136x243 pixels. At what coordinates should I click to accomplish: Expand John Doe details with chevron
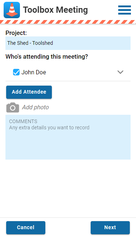tap(120, 72)
